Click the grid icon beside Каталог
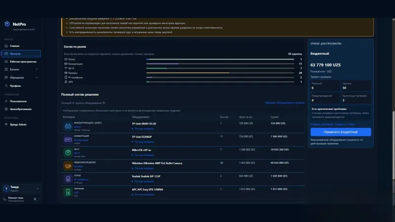The width and height of the screenshot is (395, 222). tap(6, 69)
